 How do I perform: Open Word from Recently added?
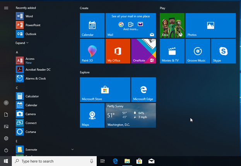pyautogui.click(x=44, y=16)
